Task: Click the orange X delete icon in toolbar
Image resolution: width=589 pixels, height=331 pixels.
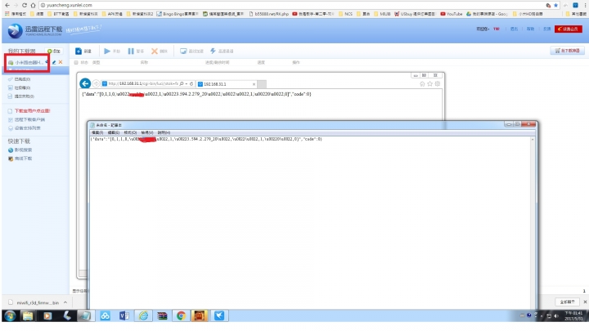Action: [x=155, y=51]
